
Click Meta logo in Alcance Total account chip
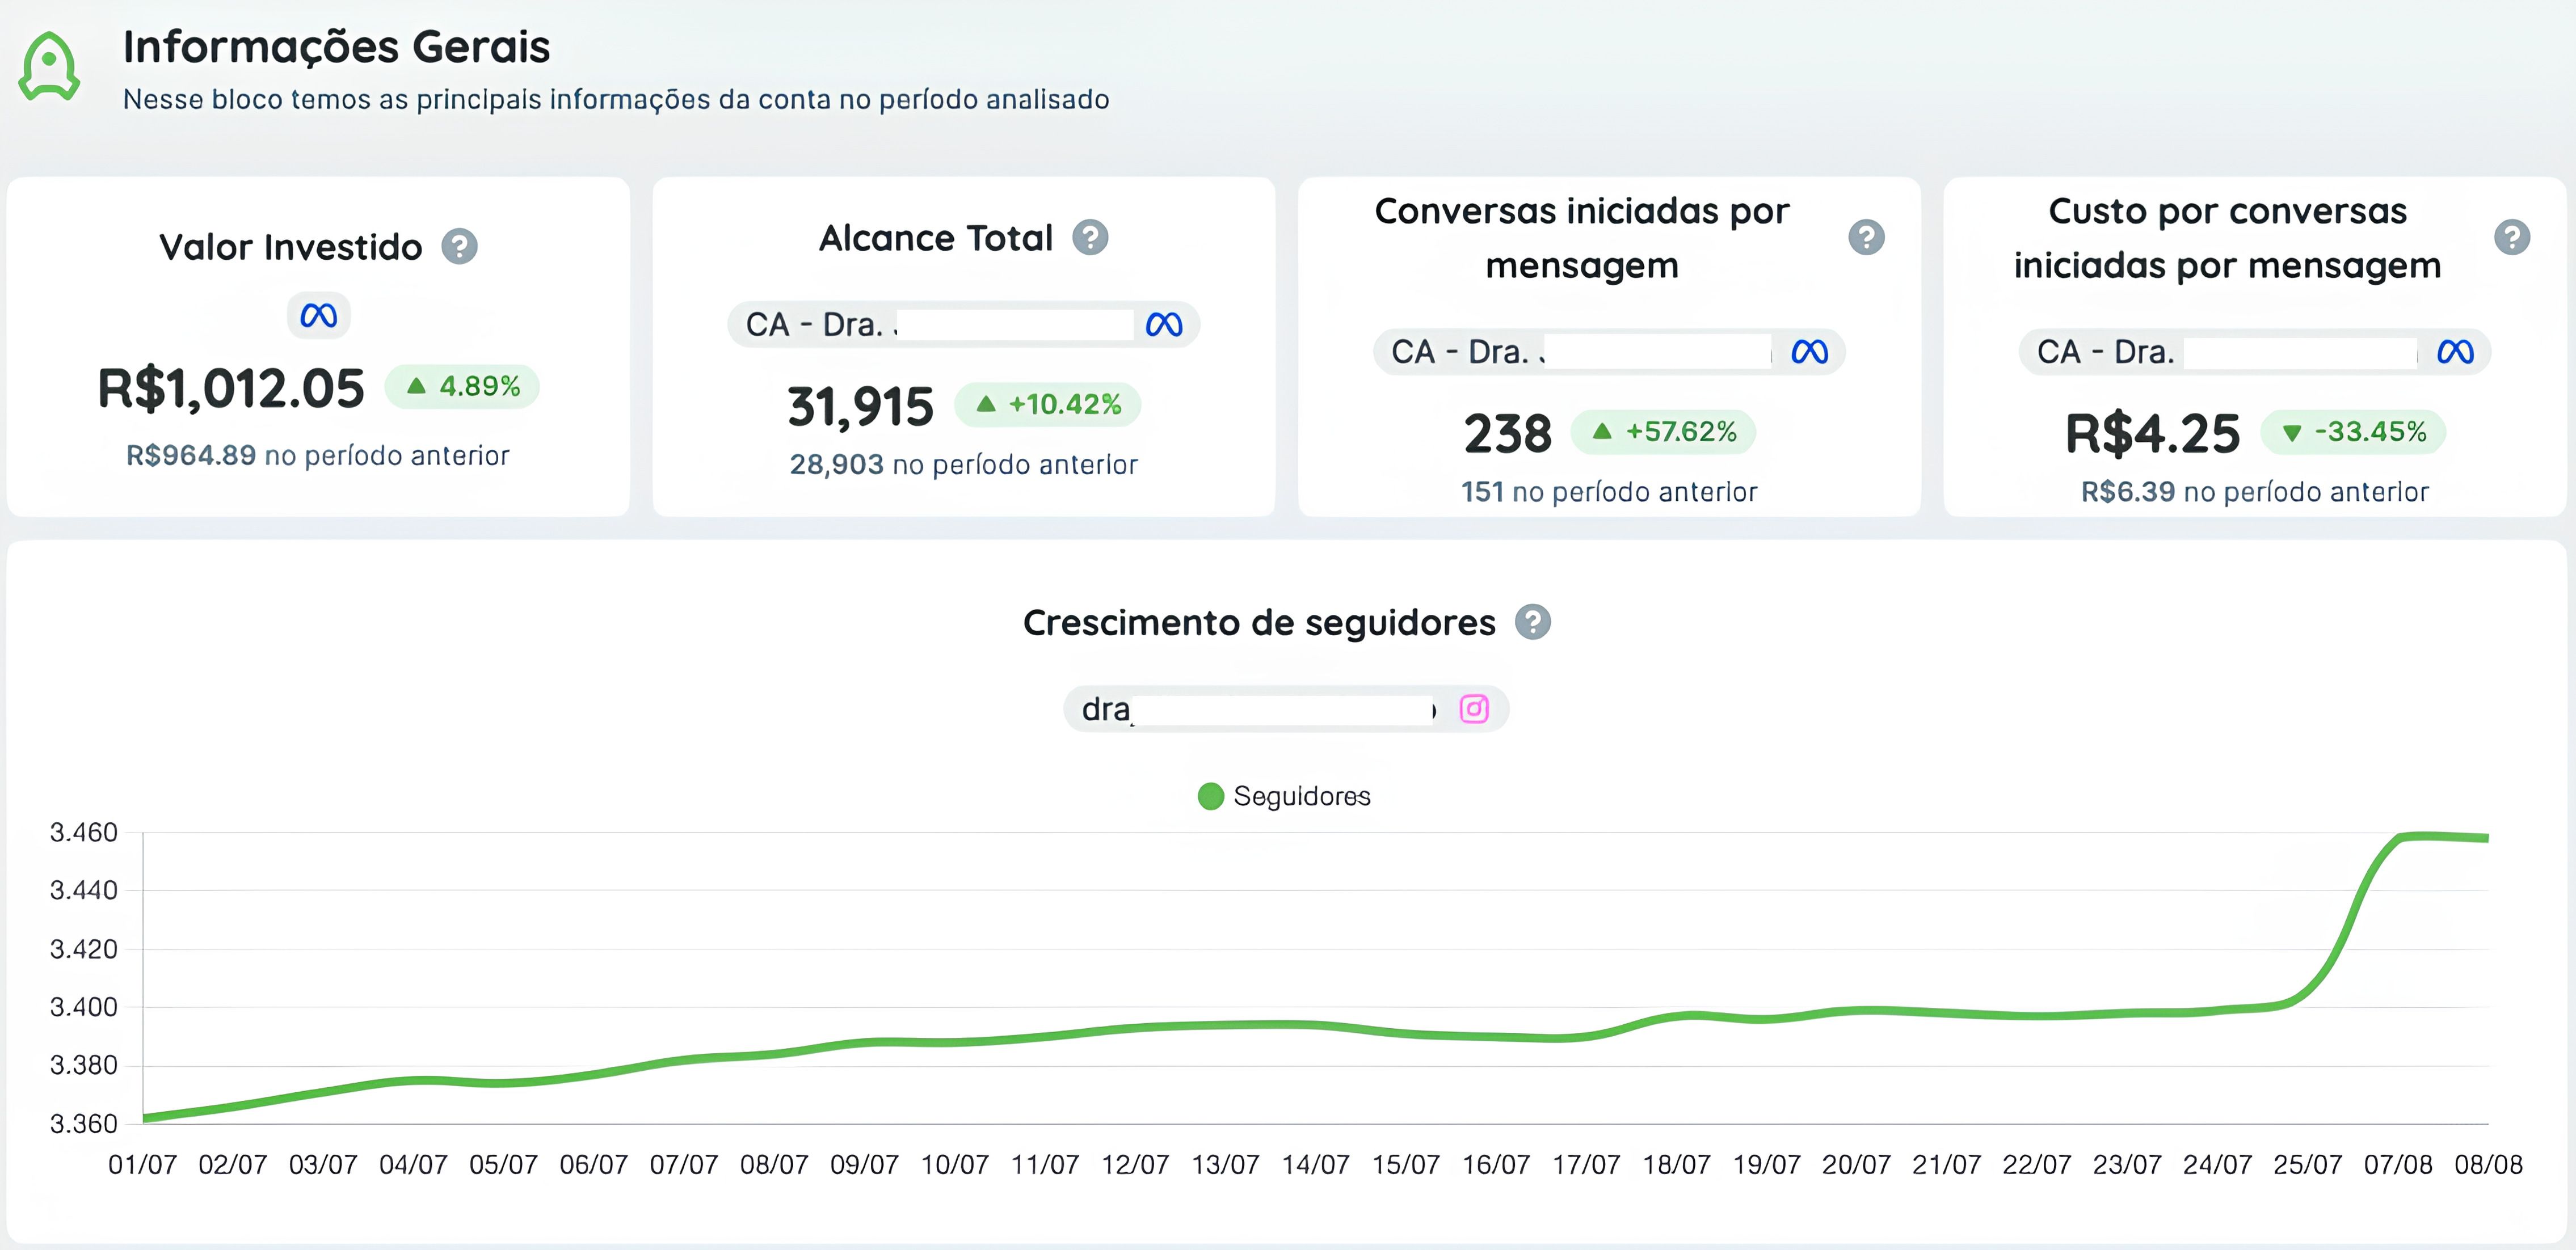click(x=1164, y=325)
